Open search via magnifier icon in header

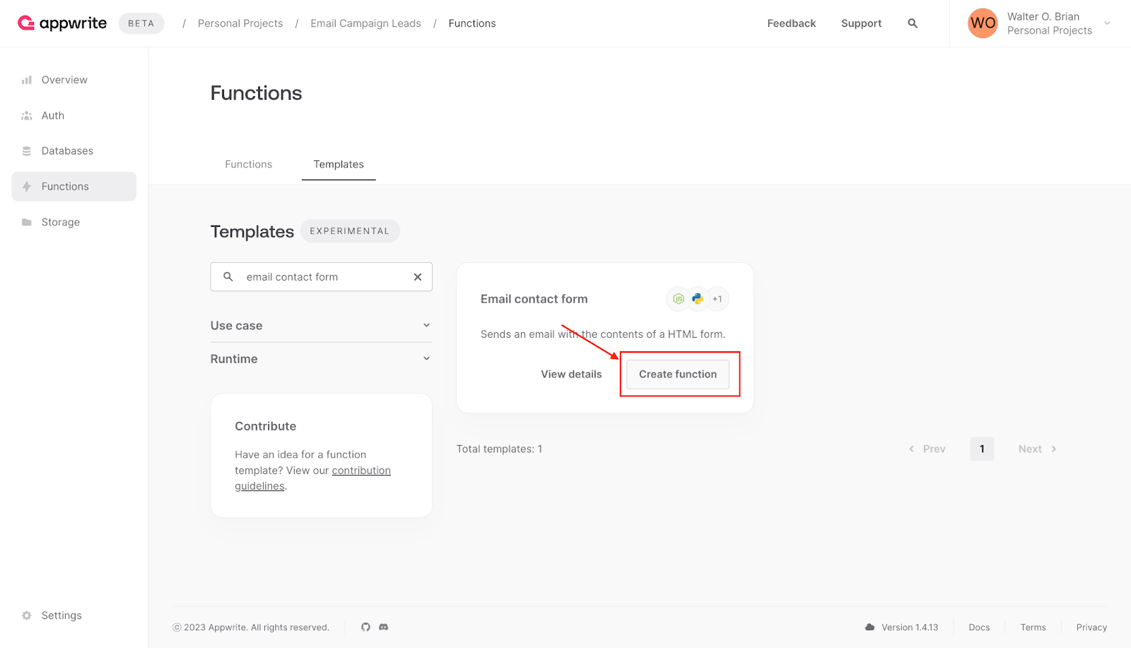coord(913,23)
